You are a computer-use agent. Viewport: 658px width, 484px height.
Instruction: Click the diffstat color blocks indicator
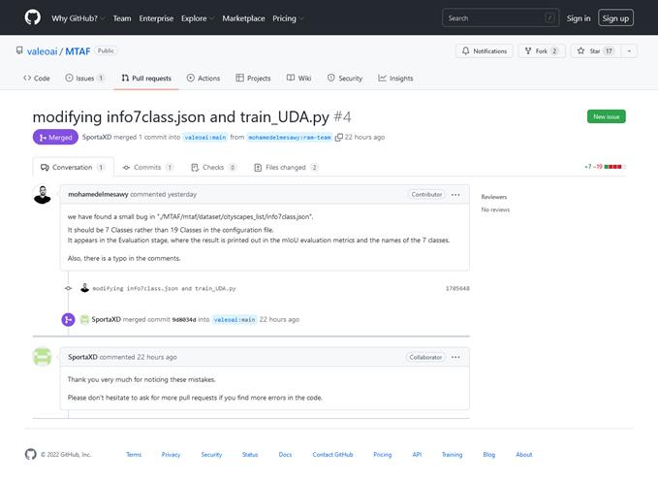(614, 167)
